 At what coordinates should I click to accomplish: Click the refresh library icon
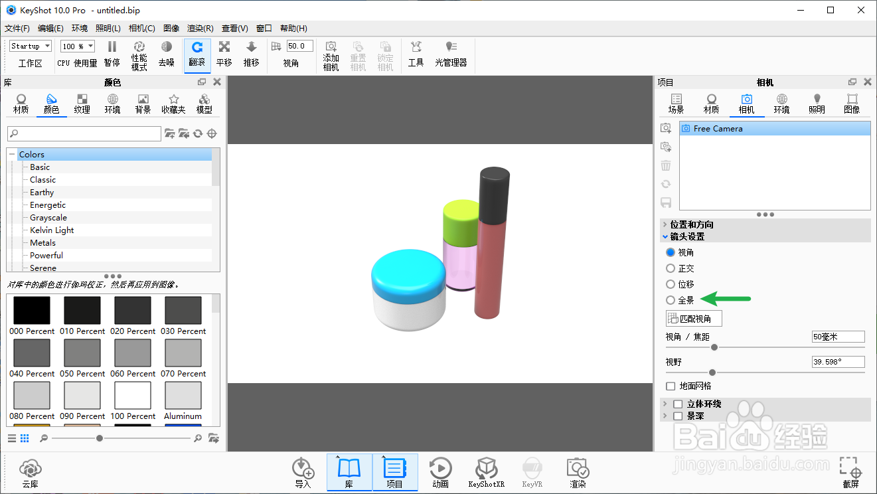[x=198, y=133]
